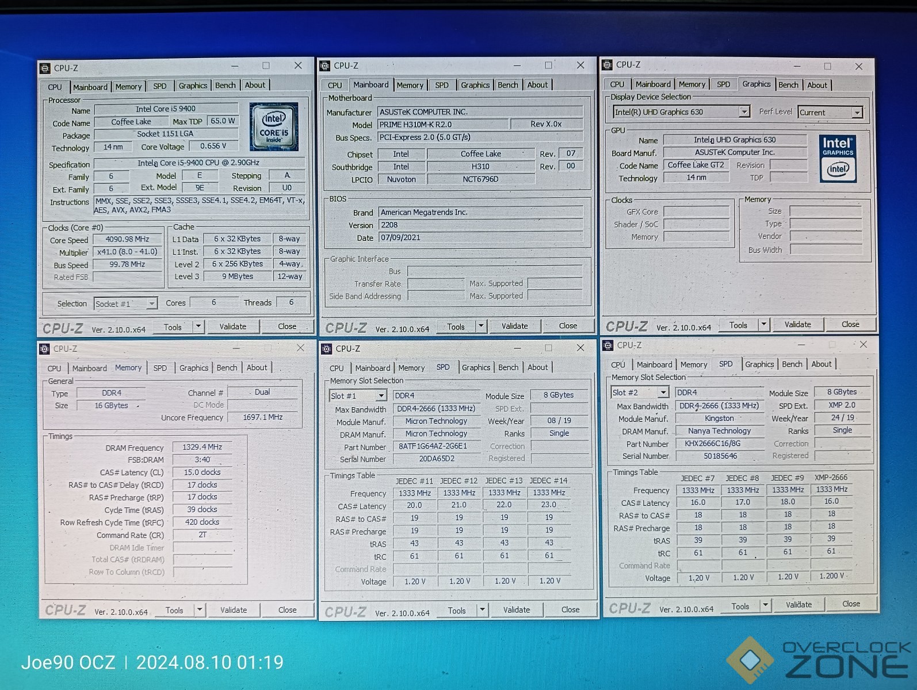The image size is (917, 690).
Task: Expand the Tools dropdown arrow in the UHD Graphics window
Action: click(763, 325)
